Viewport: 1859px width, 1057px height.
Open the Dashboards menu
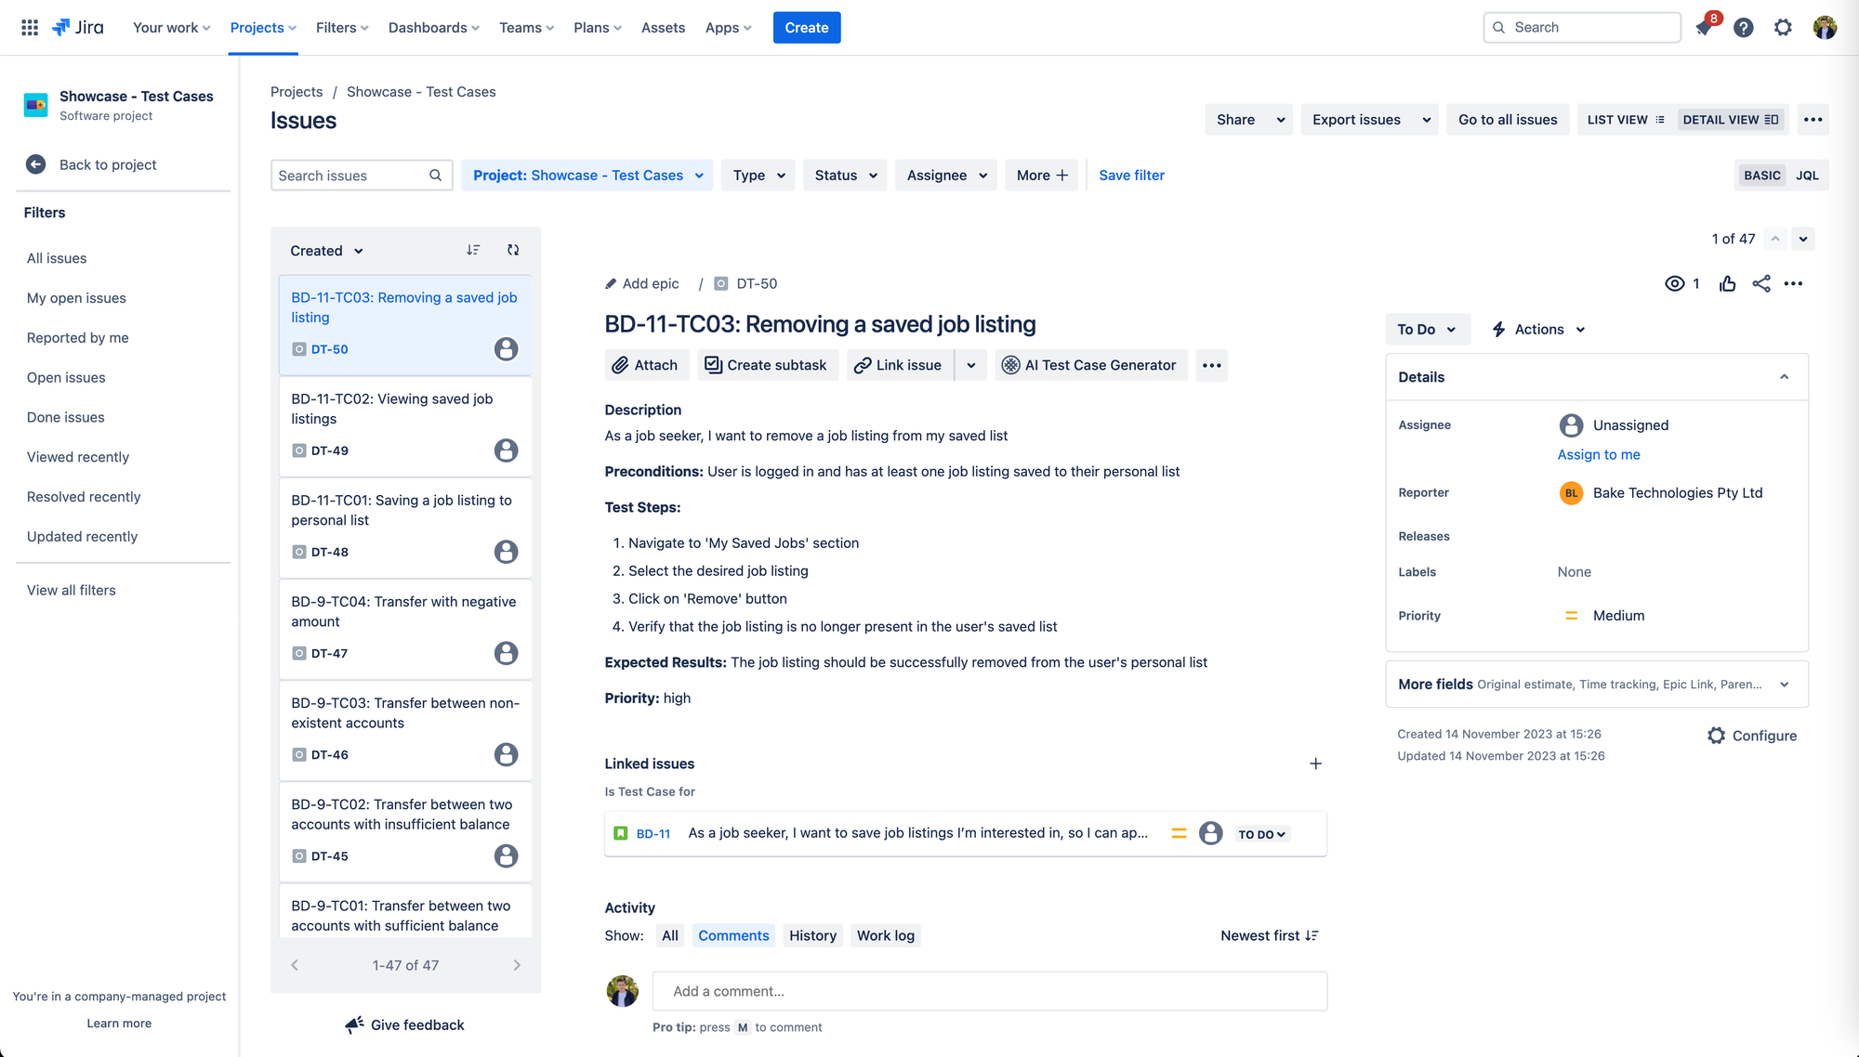[433, 28]
